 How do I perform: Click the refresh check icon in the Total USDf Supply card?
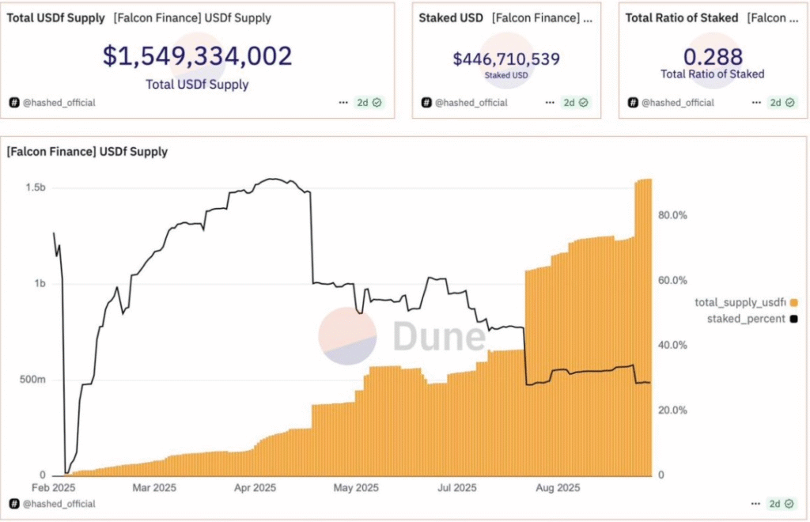[x=377, y=103]
